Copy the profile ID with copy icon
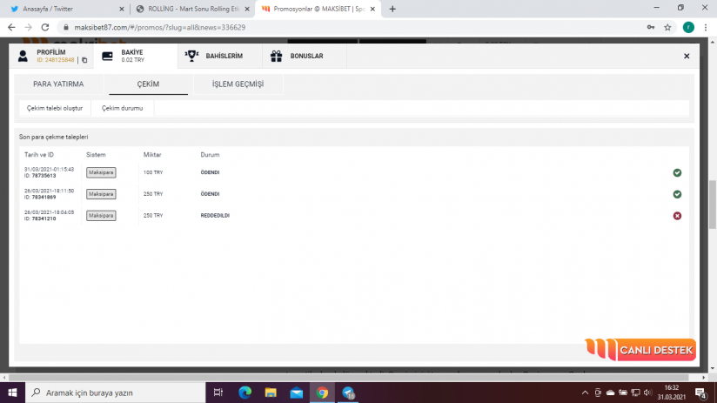The image size is (717, 403). pos(84,60)
